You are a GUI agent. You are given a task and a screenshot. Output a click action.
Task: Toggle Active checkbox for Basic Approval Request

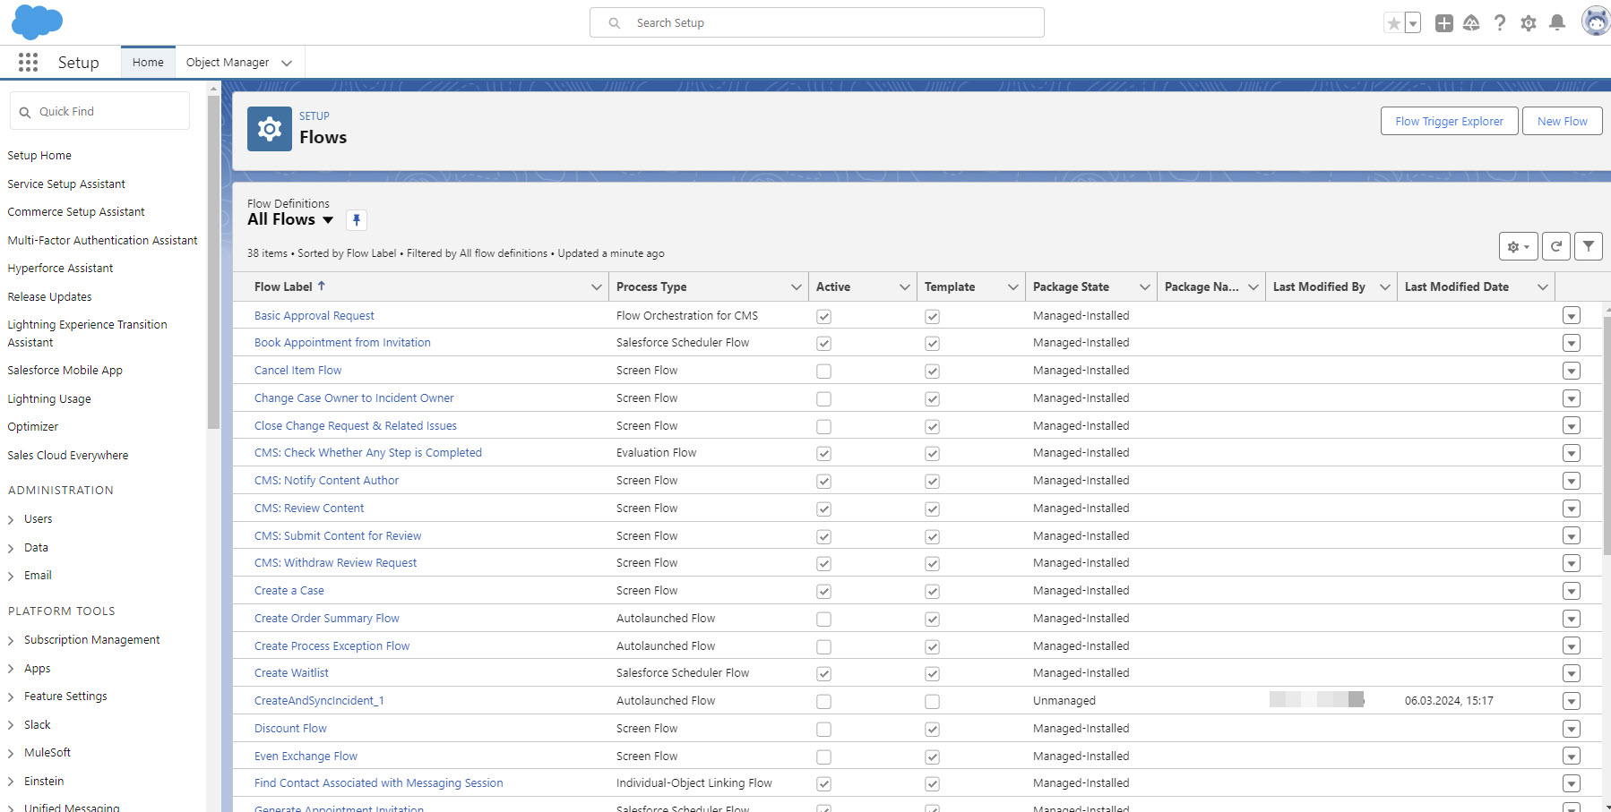[x=823, y=317]
